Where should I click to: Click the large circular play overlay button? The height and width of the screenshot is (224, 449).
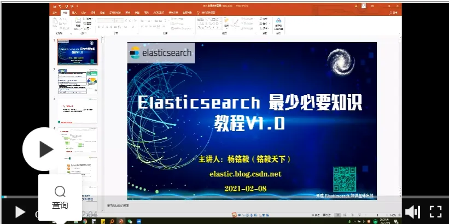[44, 149]
